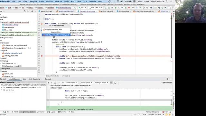Screen dimensions: 206x116
Task: Open the Pixel 2 API 30 device dropdown
Action: pyautogui.click(x=96, y=8)
